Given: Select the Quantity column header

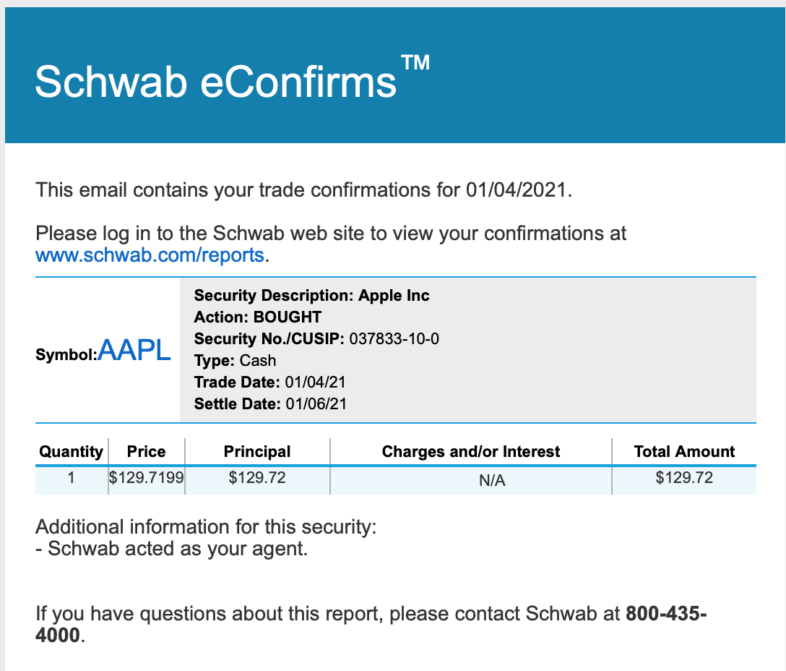Looking at the screenshot, I should pos(72,451).
